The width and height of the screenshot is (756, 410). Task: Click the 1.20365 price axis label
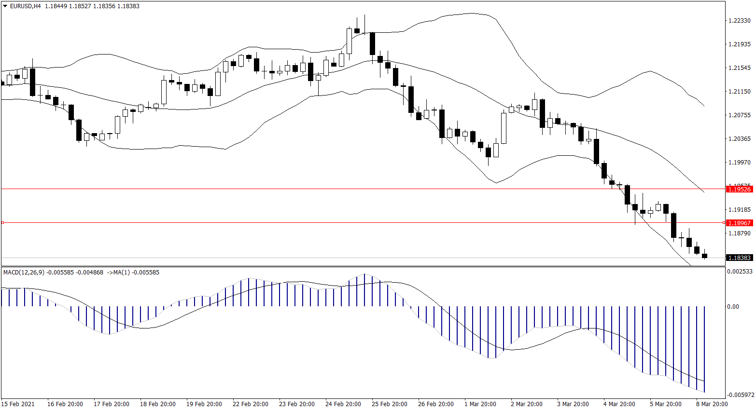pyautogui.click(x=739, y=138)
